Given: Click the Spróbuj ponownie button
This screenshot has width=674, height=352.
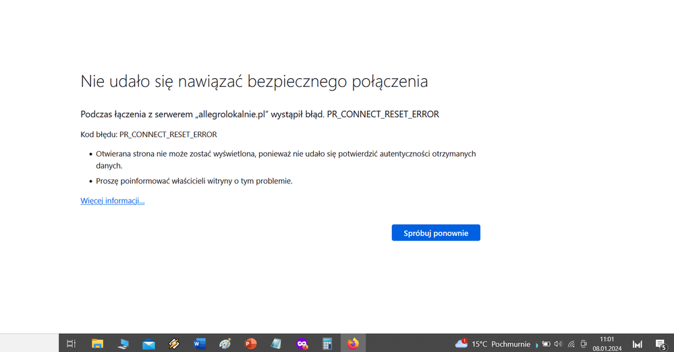Looking at the screenshot, I should [x=436, y=233].
